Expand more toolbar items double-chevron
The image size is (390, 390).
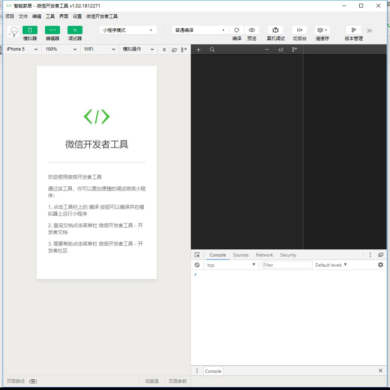click(x=369, y=31)
